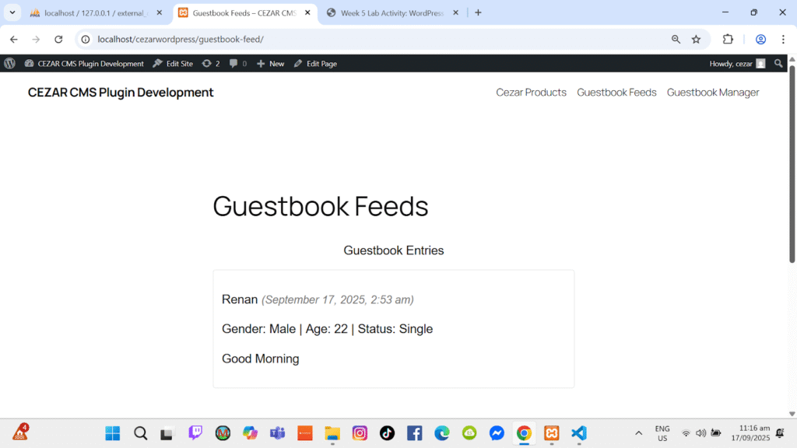The image size is (797, 448).
Task: Click Edit Page in the admin bar
Action: 315,64
